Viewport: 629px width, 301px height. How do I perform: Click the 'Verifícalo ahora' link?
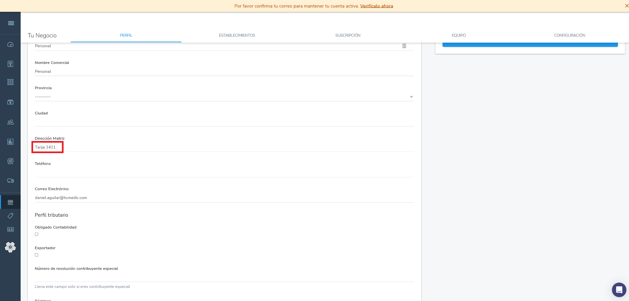pyautogui.click(x=376, y=6)
